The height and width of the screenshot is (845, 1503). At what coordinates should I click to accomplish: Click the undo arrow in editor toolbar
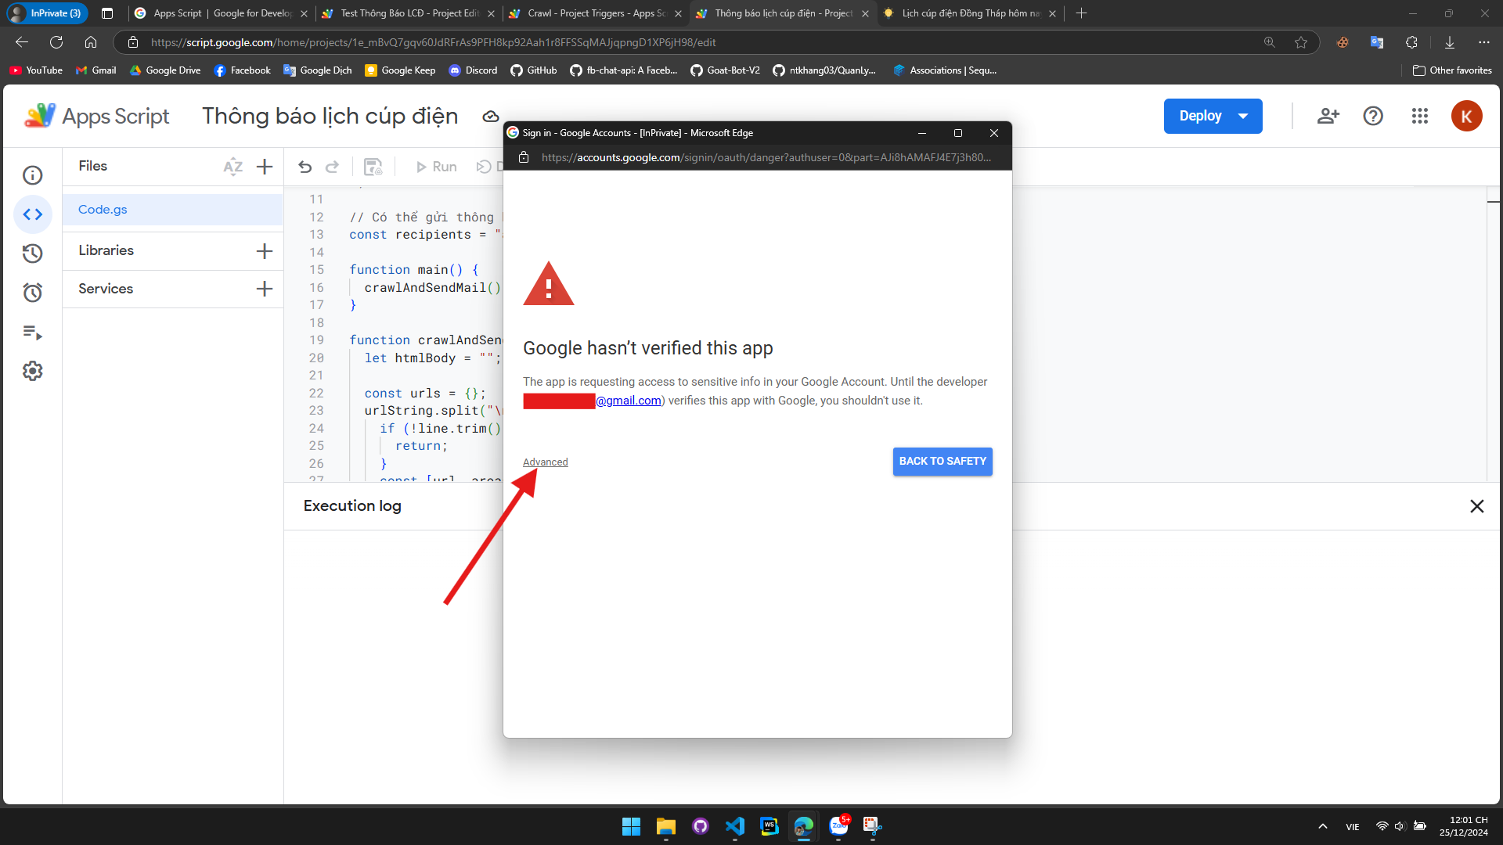point(305,167)
